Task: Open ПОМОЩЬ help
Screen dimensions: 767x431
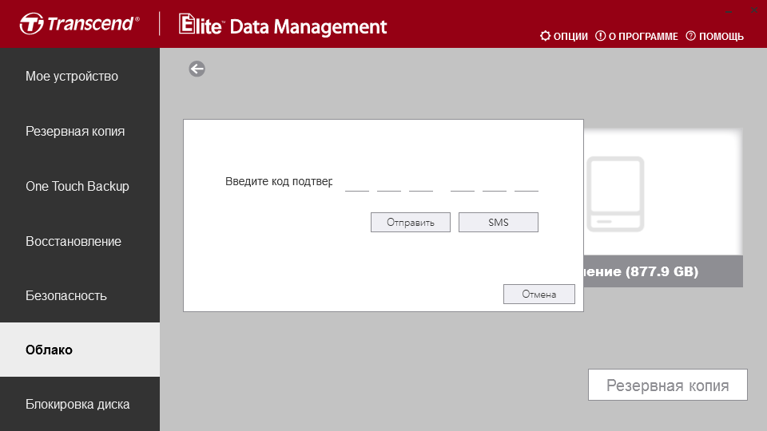Action: [714, 36]
